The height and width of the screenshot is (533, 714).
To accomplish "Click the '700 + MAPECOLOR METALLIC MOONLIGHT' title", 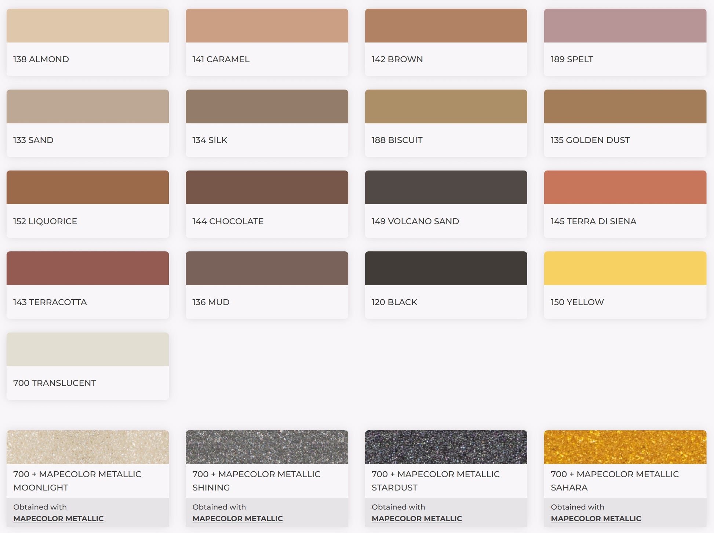I will (77, 481).
